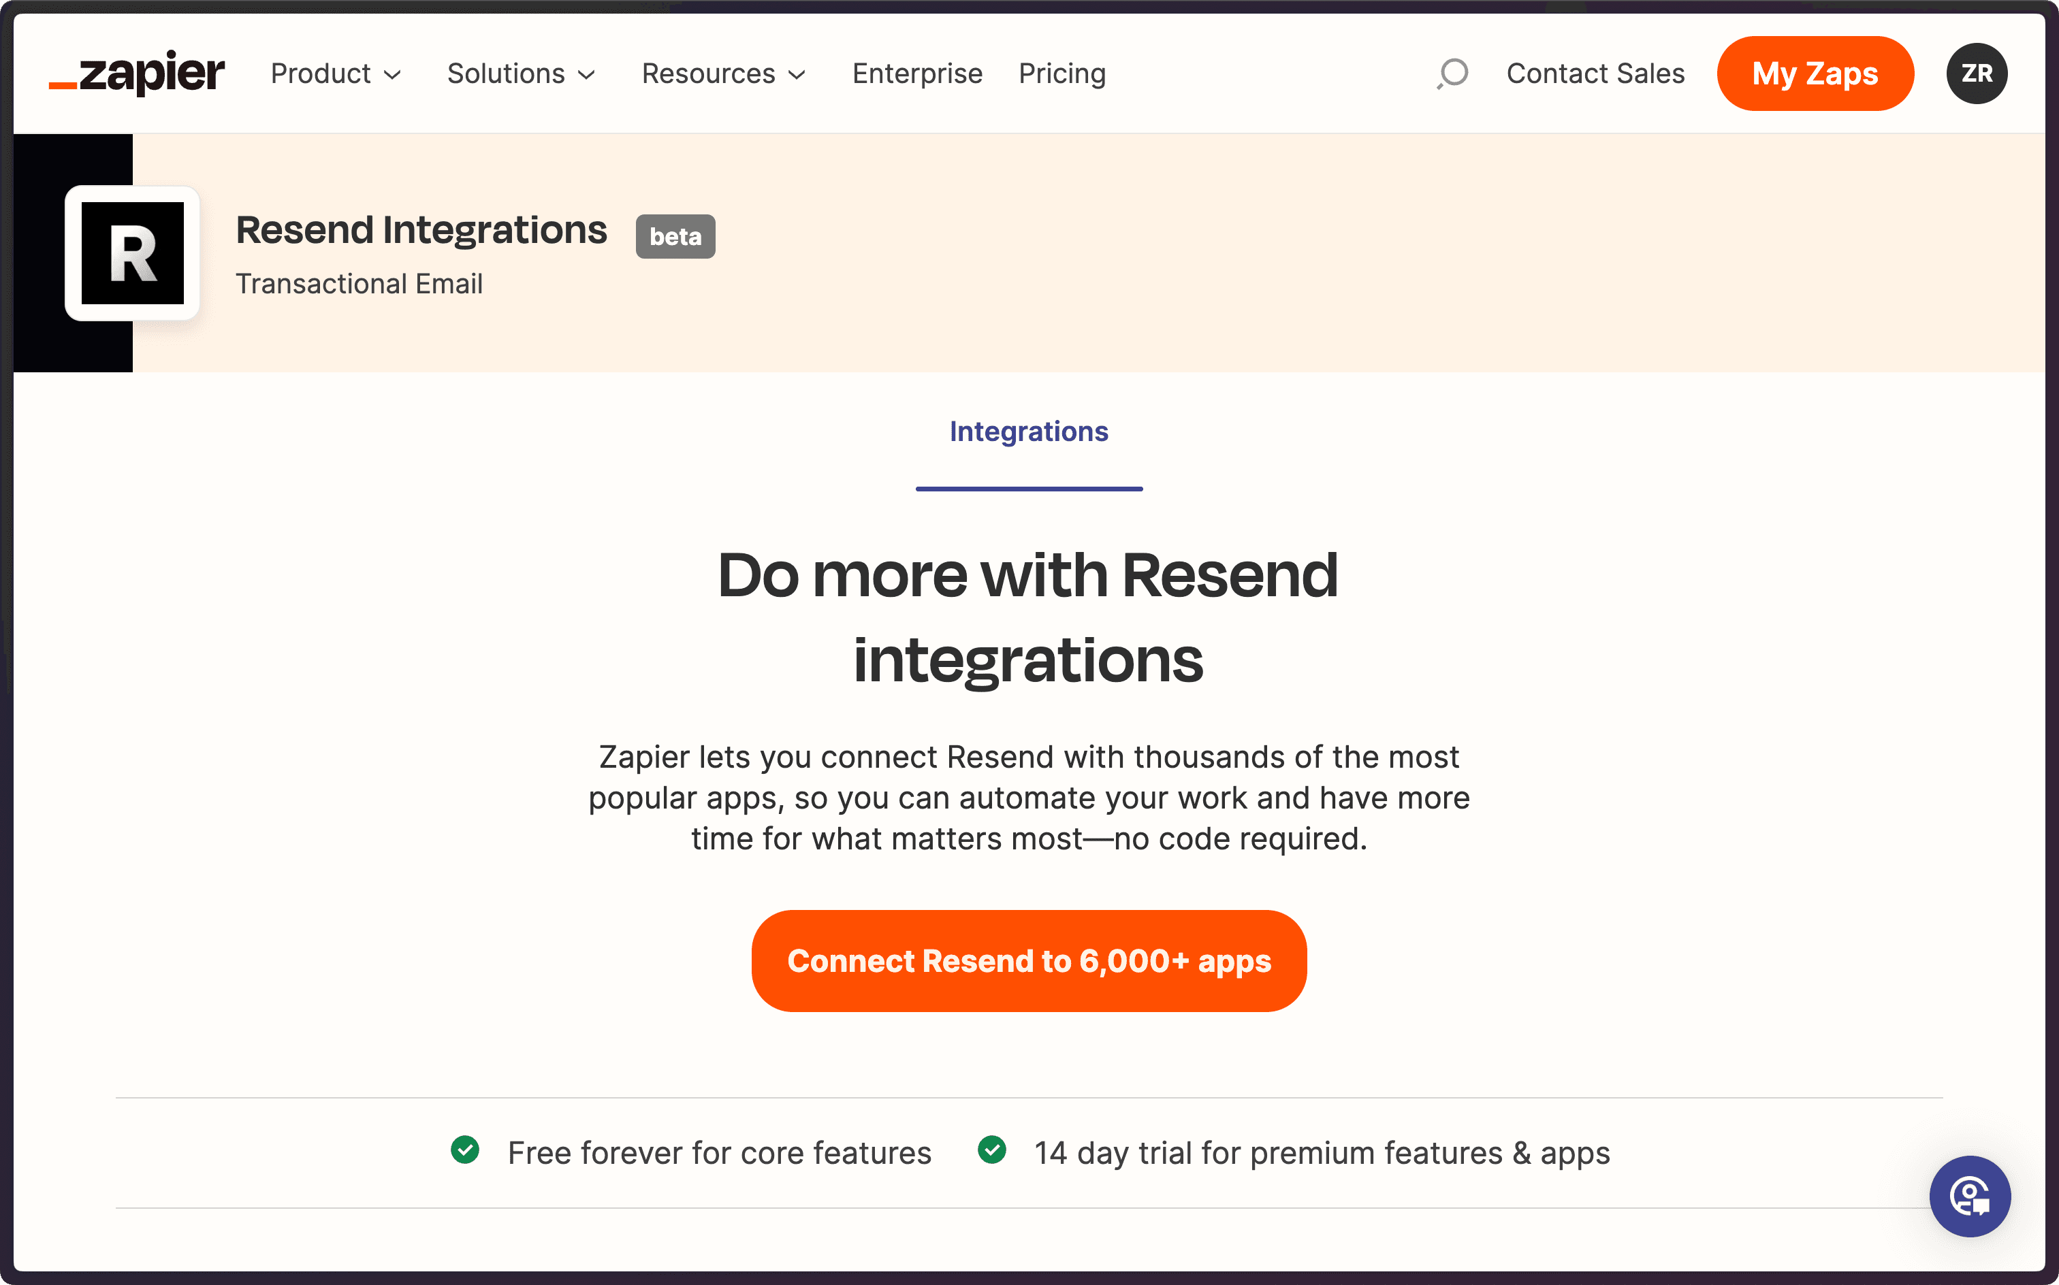Screen dimensions: 2059x1285
Task: Open the Enterprise page
Action: pos(917,73)
